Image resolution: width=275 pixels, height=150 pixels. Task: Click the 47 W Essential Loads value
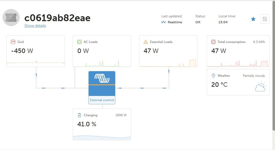[151, 51]
